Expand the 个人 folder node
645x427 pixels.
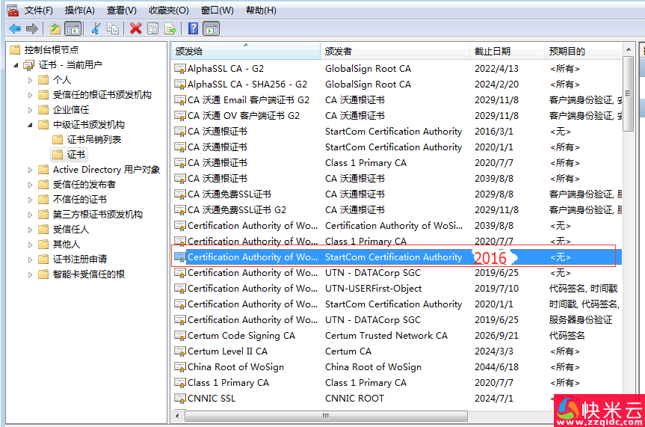30,80
